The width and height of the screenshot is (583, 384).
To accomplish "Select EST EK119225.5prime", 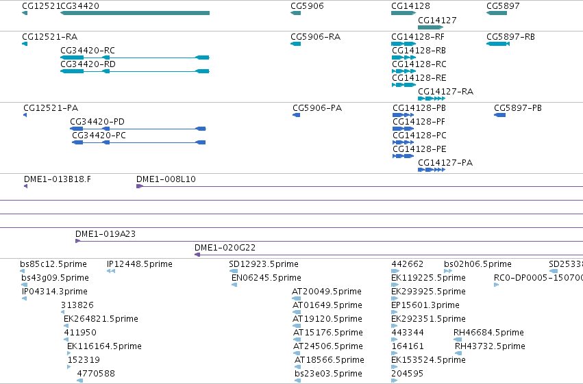I will click(395, 285).
